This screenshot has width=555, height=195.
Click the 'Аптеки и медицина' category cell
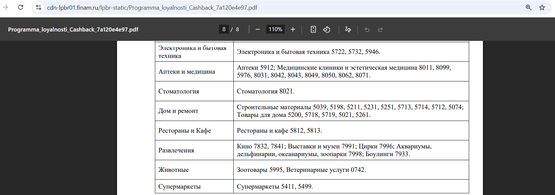pyautogui.click(x=194, y=71)
